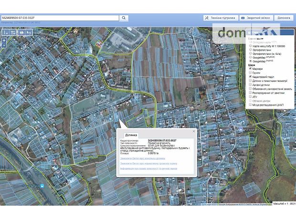Enable the АТУ layer checkbox
This screenshot has width=296, height=219.
(x=250, y=97)
